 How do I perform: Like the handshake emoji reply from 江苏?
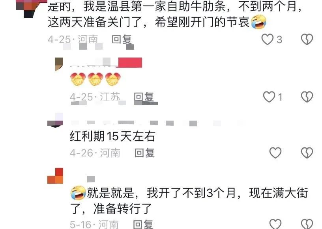[x=269, y=97]
